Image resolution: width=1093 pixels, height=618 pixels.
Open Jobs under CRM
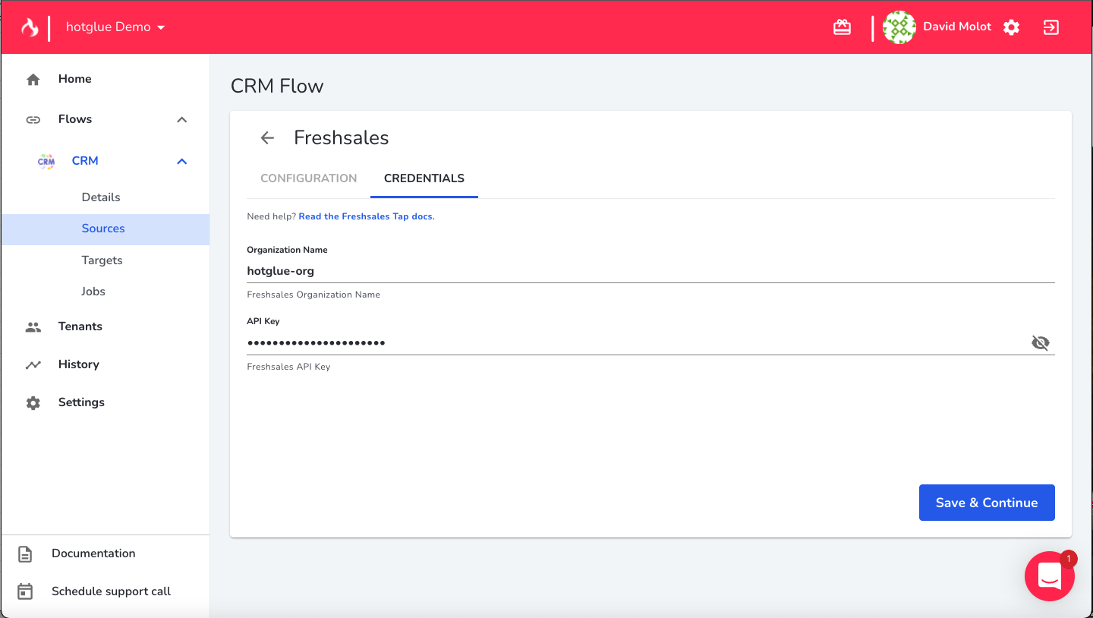93,292
